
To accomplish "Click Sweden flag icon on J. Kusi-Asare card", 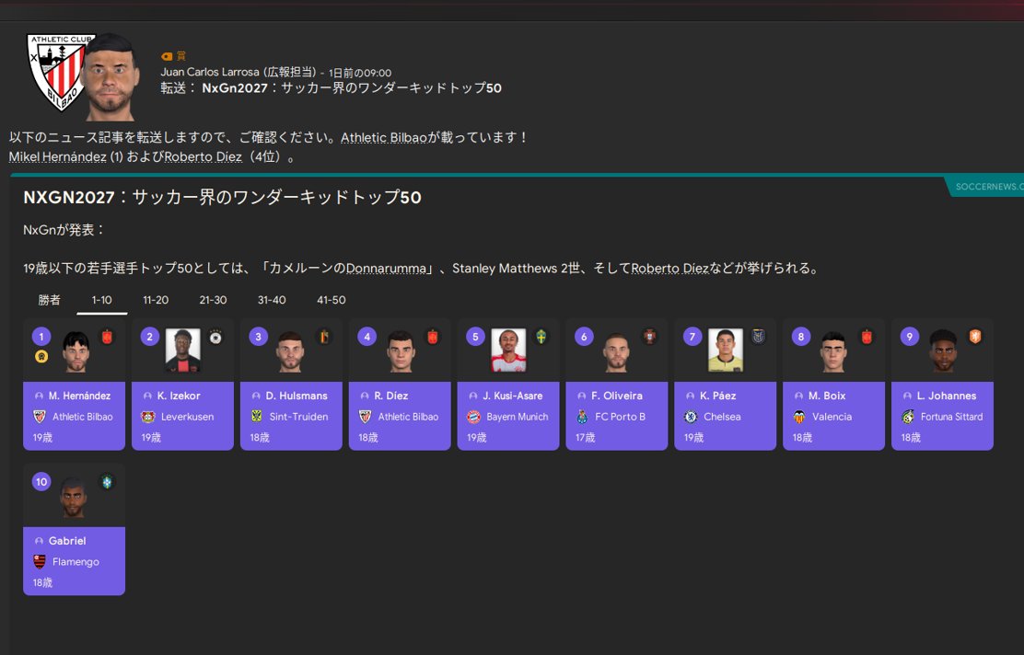I will point(541,337).
